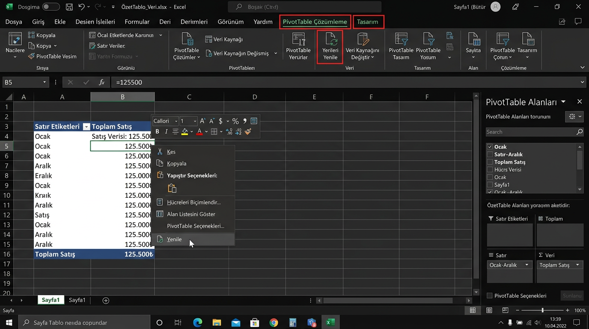Open Excel from the Windows taskbar
The width and height of the screenshot is (589, 329).
tap(330, 323)
